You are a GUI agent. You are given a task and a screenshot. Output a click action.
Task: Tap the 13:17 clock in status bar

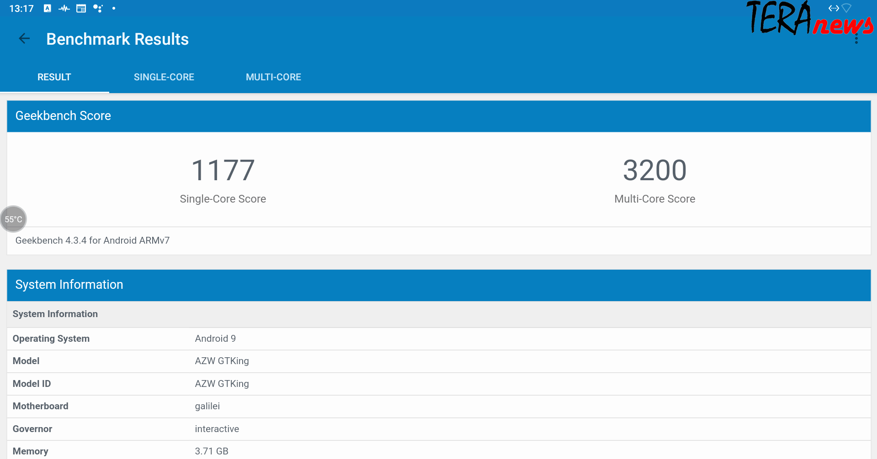21,9
